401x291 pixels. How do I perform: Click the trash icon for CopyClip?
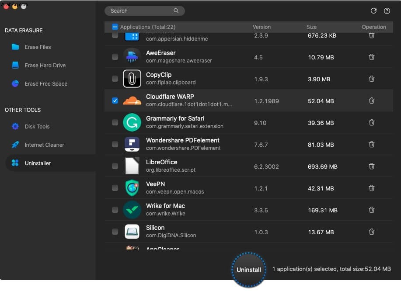click(372, 79)
